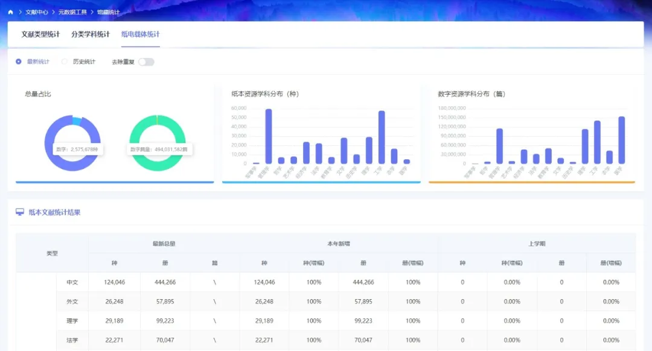Image resolution: width=652 pixels, height=351 pixels.
Task: Choose the 历史统计 radio option
Action: click(65, 62)
